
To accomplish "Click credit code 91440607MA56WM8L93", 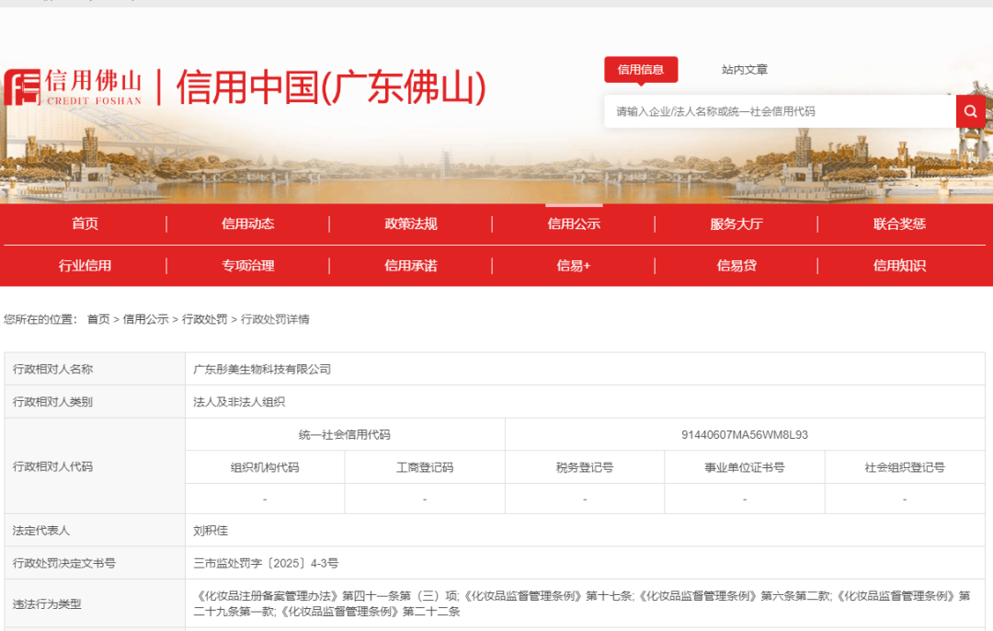I will [x=745, y=434].
